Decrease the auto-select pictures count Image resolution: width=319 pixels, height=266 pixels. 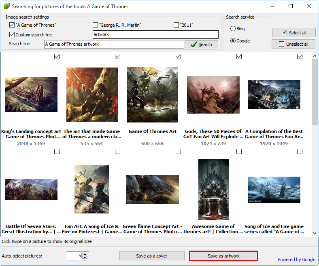click(x=85, y=258)
